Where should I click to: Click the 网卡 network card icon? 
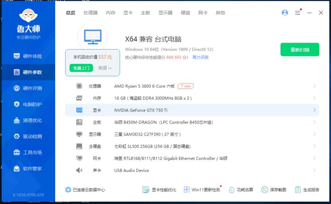79,158
